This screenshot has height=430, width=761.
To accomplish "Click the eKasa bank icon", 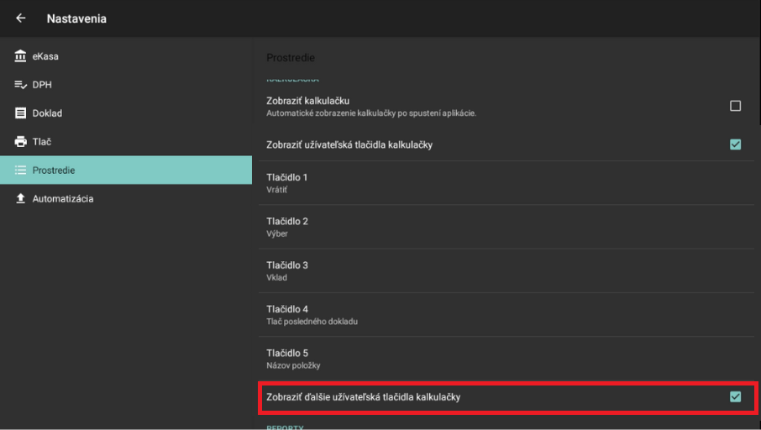I will pos(21,56).
